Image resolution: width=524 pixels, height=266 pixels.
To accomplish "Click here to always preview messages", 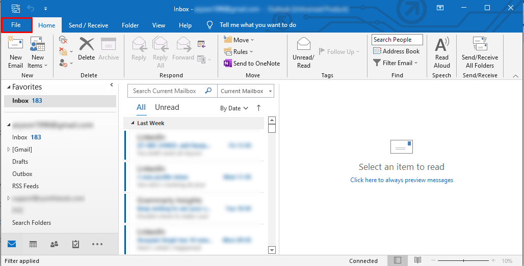I will [402, 180].
